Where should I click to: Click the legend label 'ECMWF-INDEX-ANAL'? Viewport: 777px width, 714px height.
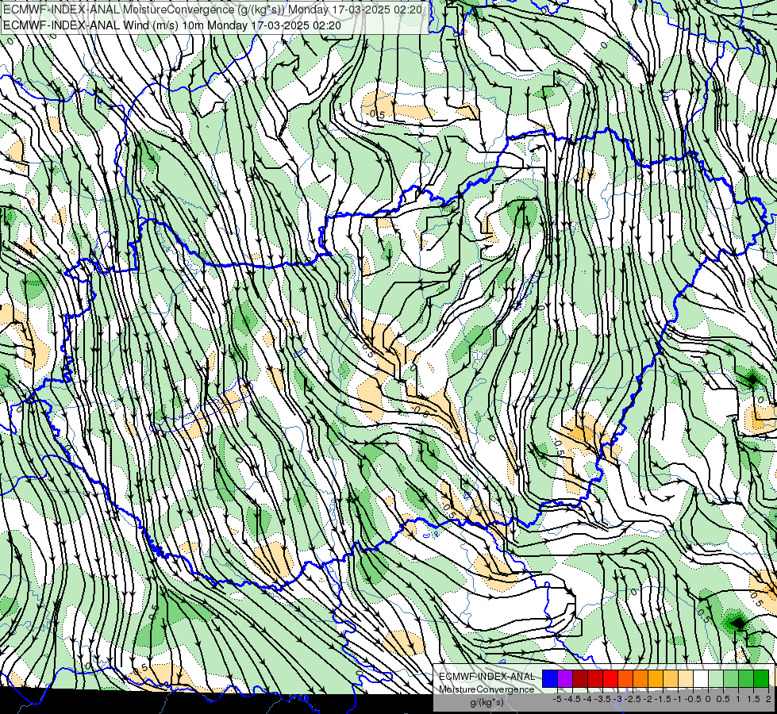(487, 677)
